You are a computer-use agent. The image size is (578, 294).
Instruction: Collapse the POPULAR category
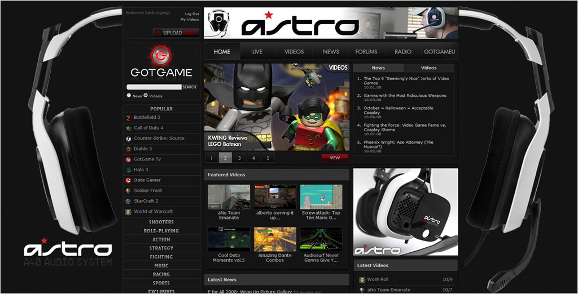tap(161, 109)
